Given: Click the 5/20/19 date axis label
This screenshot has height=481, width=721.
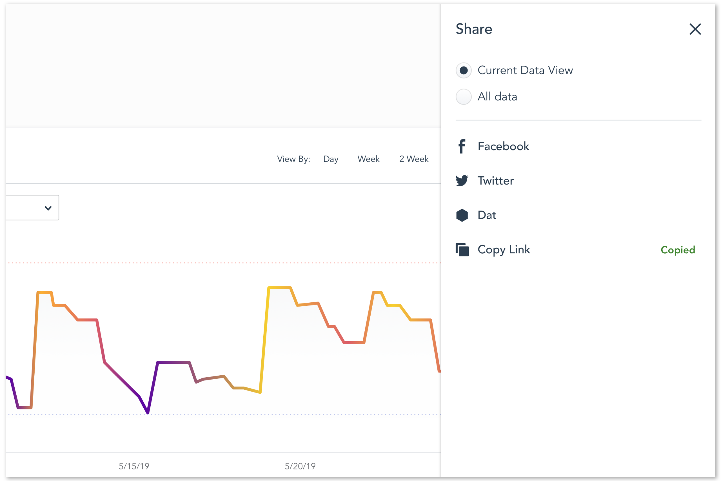Looking at the screenshot, I should (300, 466).
